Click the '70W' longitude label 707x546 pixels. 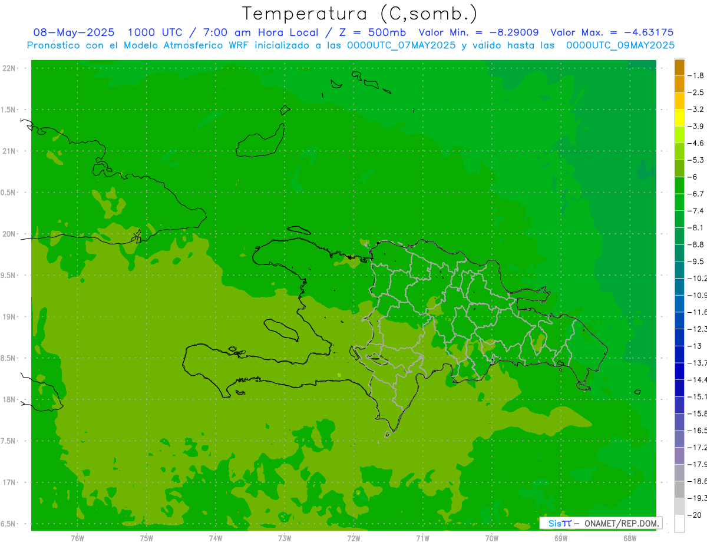[492, 538]
